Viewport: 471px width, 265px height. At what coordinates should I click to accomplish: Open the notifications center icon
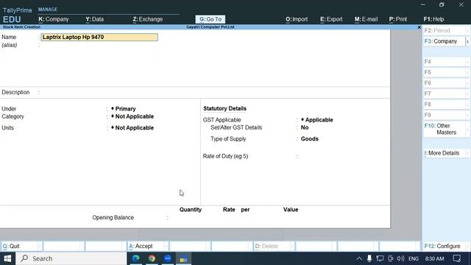coord(457,258)
